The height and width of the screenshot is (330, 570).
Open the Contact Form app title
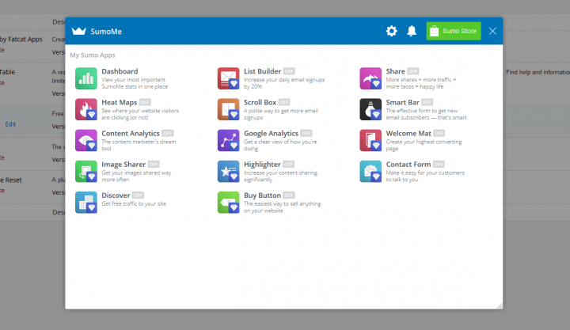coord(408,165)
